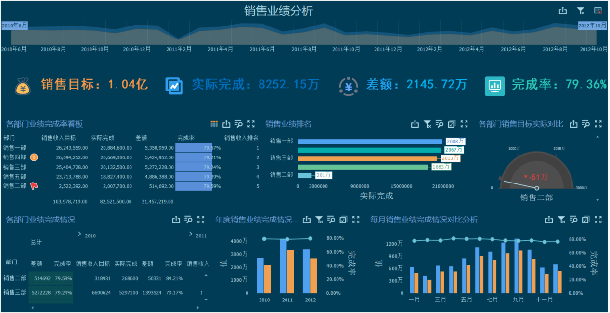Click the 20,884,600.00 actual value cell
The height and width of the screenshot is (313, 610).
click(x=116, y=148)
